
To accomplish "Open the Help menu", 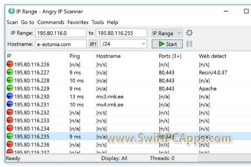I will [x=113, y=22].
